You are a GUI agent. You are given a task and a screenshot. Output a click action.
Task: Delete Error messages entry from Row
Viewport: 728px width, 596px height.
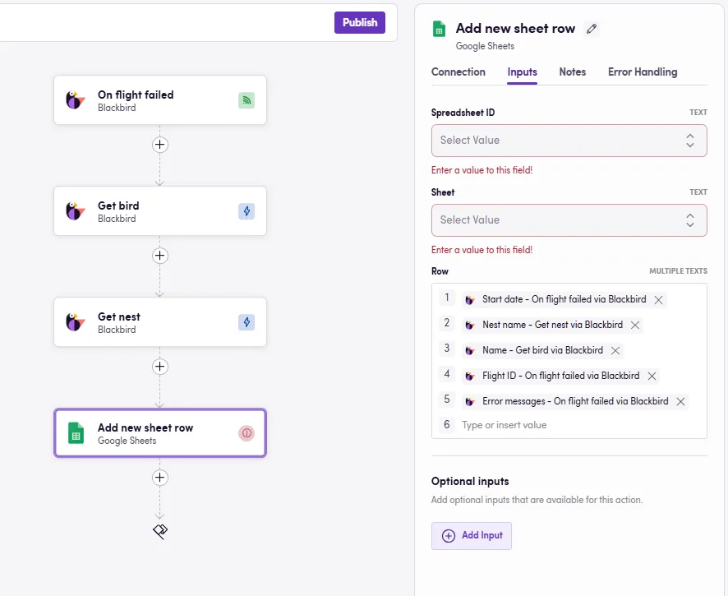tap(680, 402)
